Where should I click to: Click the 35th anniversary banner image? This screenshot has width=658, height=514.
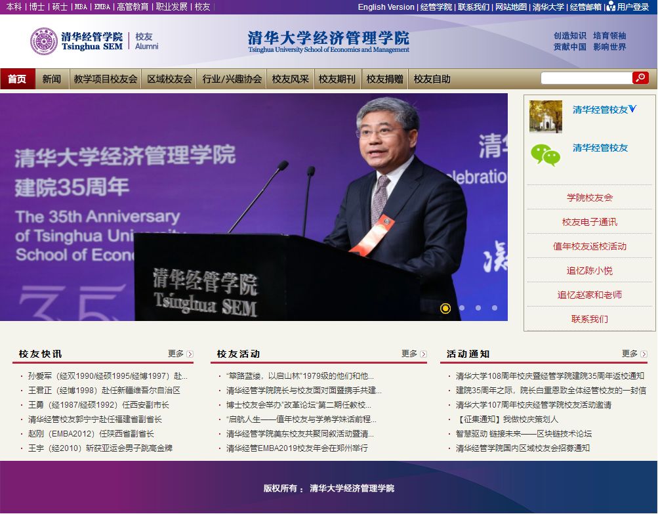click(x=253, y=207)
